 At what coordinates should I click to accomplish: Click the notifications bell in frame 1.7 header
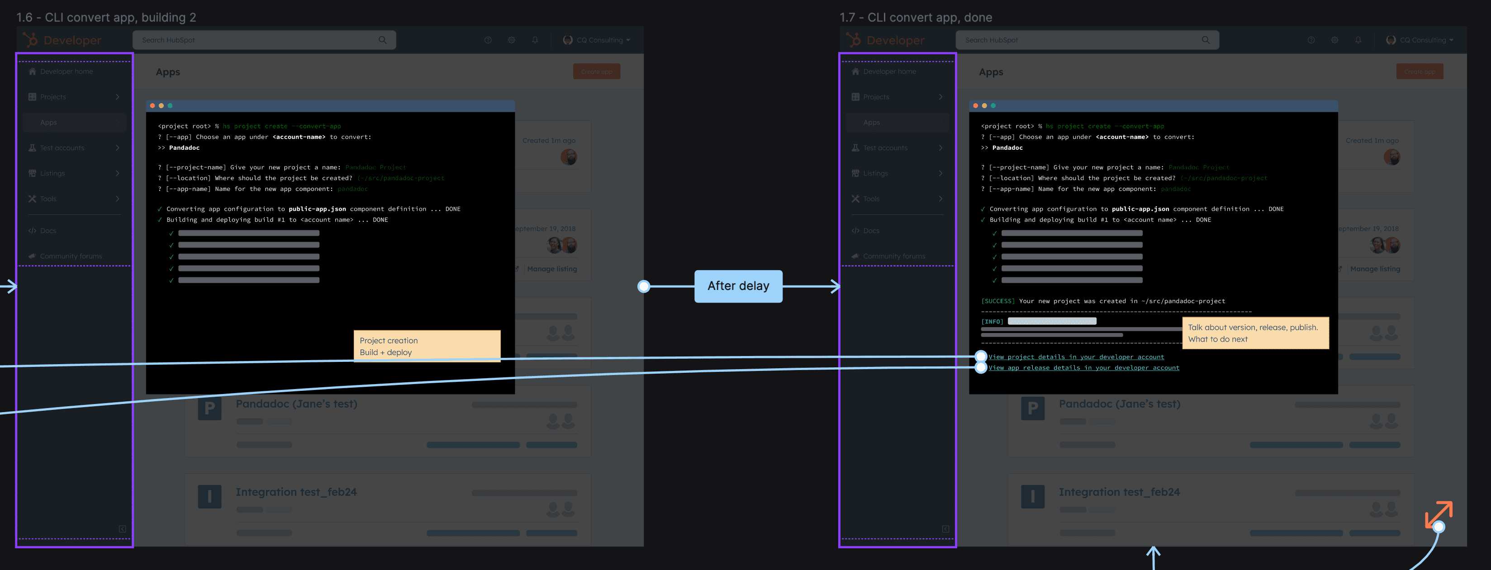tap(1358, 40)
